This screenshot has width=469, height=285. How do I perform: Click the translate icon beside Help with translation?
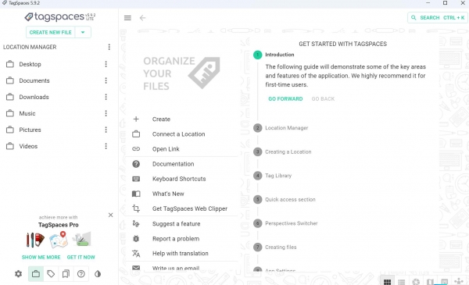(x=136, y=253)
